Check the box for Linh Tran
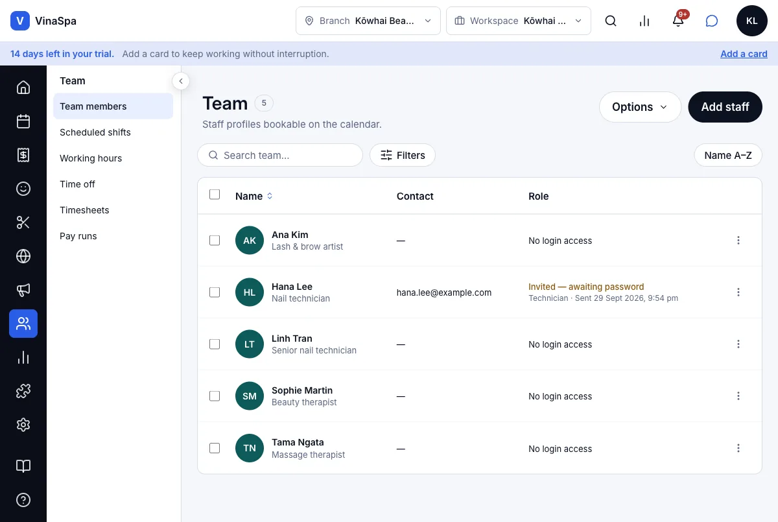Image resolution: width=778 pixels, height=522 pixels. coord(215,344)
